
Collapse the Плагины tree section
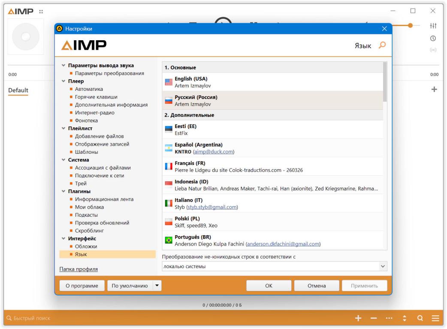tap(64, 191)
